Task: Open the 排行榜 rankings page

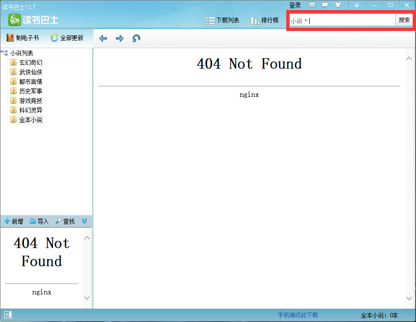Action: pyautogui.click(x=264, y=21)
